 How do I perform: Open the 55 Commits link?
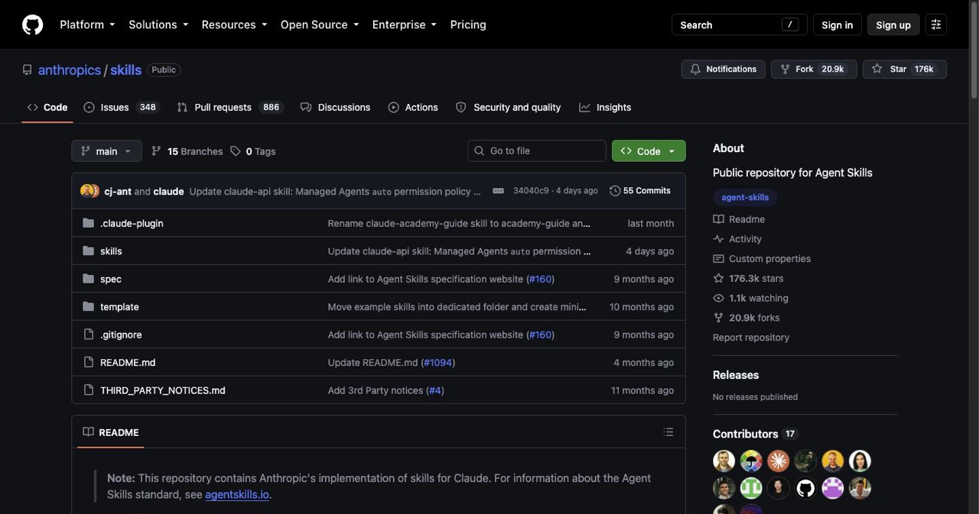point(640,191)
